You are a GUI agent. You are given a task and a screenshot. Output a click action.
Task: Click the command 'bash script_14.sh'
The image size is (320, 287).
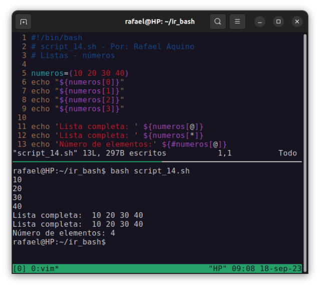(150, 171)
